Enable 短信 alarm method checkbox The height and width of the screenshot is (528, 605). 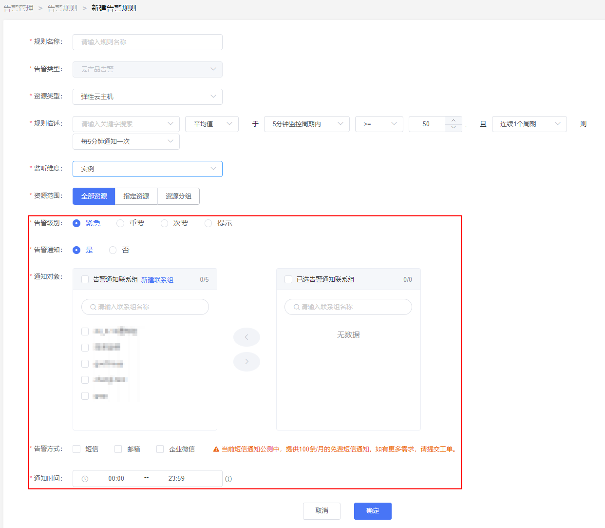pos(76,449)
